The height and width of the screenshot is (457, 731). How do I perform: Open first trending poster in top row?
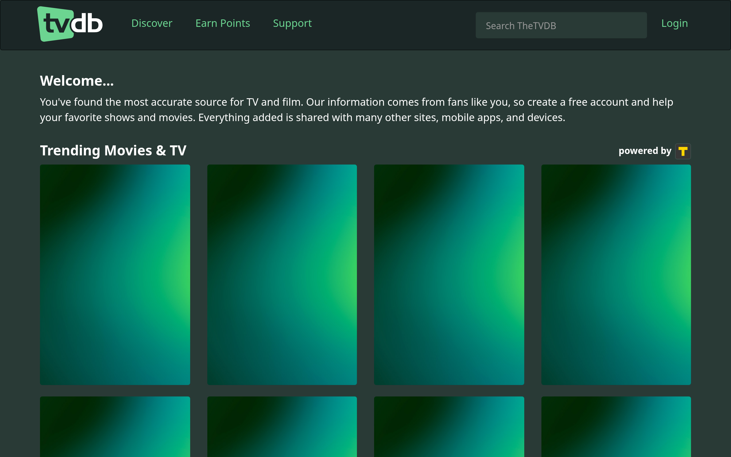[115, 274]
